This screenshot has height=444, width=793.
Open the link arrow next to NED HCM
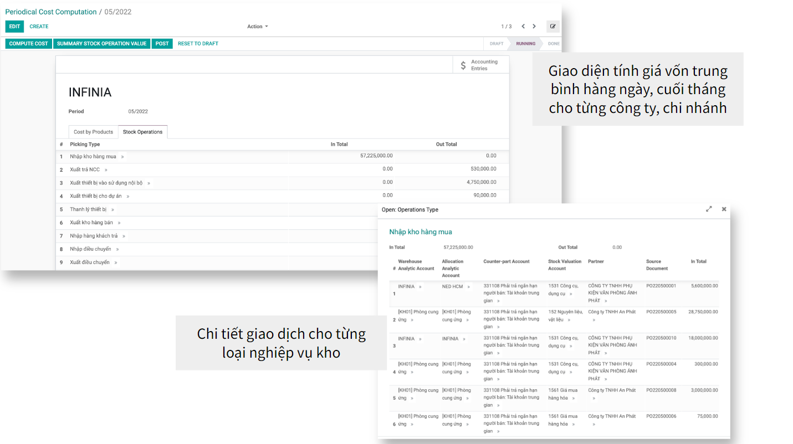tap(468, 287)
